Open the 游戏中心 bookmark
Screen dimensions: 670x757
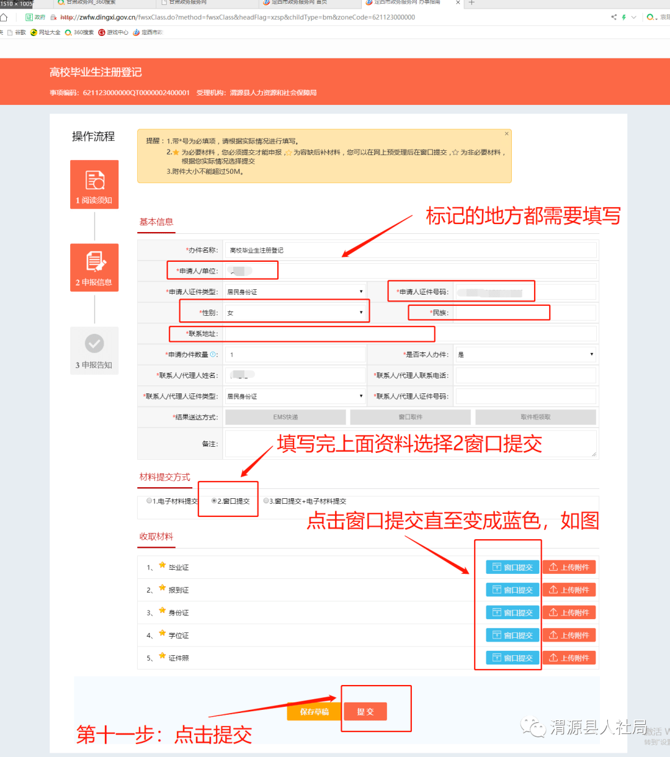114,32
